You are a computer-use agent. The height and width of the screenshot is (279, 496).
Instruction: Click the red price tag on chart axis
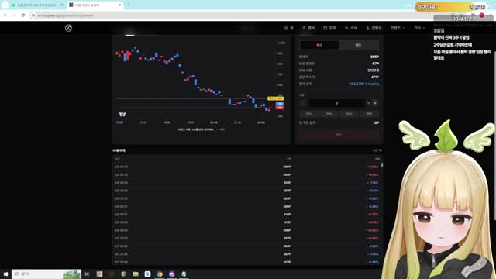280,108
